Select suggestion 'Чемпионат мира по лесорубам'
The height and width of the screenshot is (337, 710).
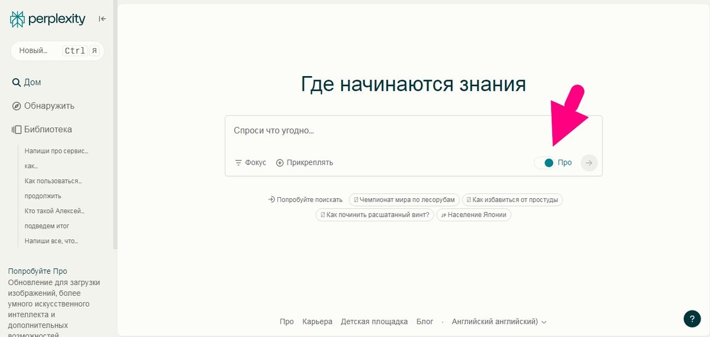tap(404, 199)
